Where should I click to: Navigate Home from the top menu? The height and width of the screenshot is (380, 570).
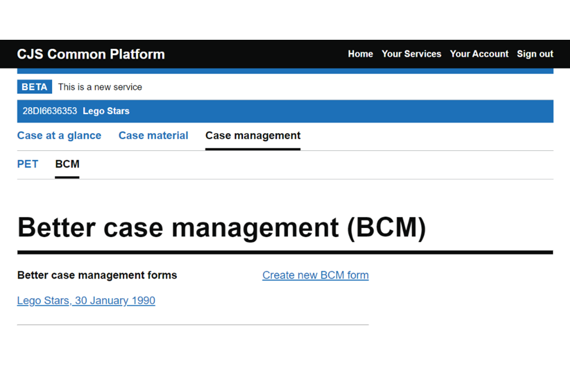click(x=360, y=54)
